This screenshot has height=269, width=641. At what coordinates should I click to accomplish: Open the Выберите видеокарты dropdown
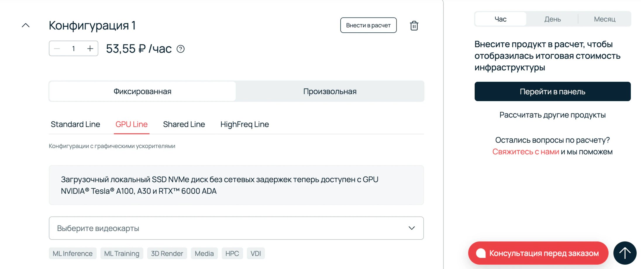click(236, 228)
